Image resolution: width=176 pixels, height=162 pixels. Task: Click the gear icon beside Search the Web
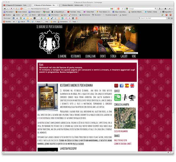(x=169, y=18)
